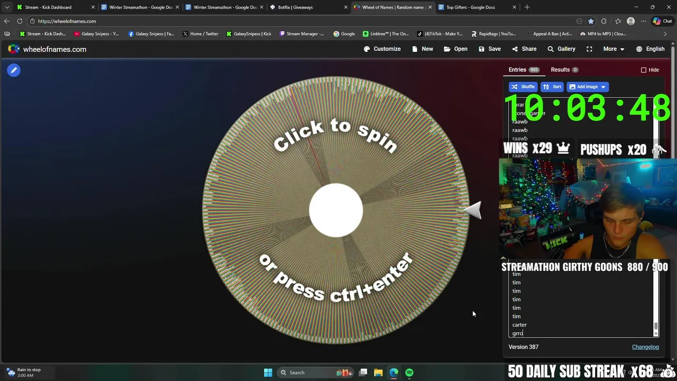
Task: Open the Appeal A Ban bookmark
Action: pos(549,34)
